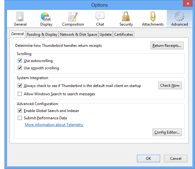This screenshot has height=169, width=195.
Task: Open the Security padlock category
Action: pos(126,19)
